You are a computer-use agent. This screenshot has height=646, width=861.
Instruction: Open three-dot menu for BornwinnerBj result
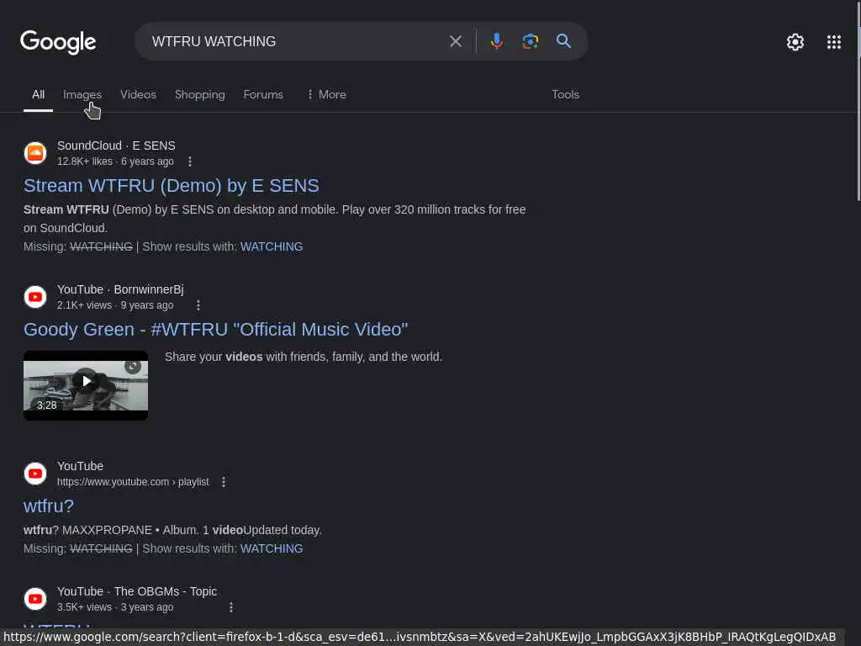click(198, 304)
